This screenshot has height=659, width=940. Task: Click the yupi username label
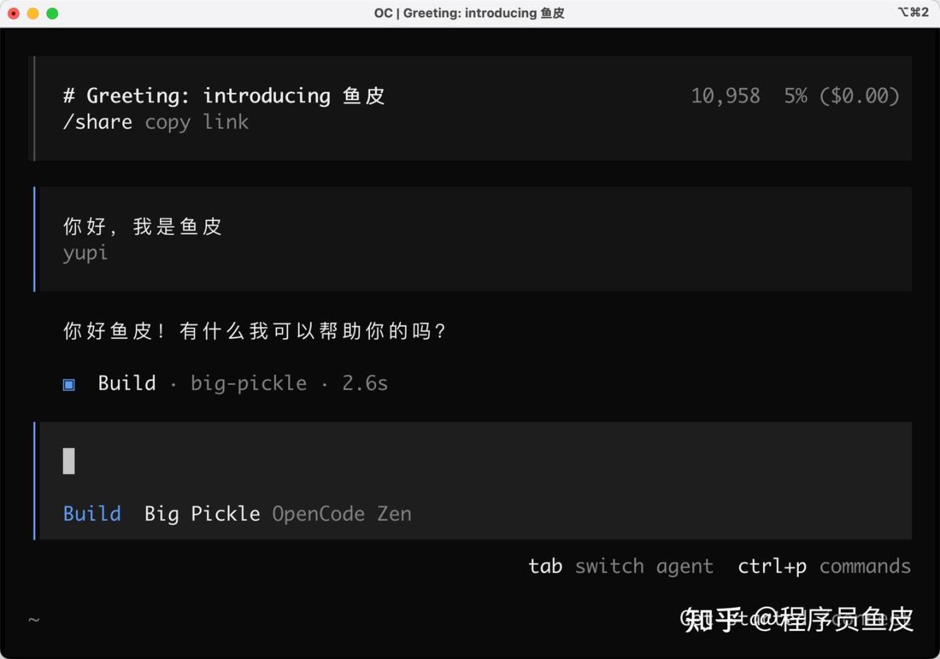(x=86, y=253)
